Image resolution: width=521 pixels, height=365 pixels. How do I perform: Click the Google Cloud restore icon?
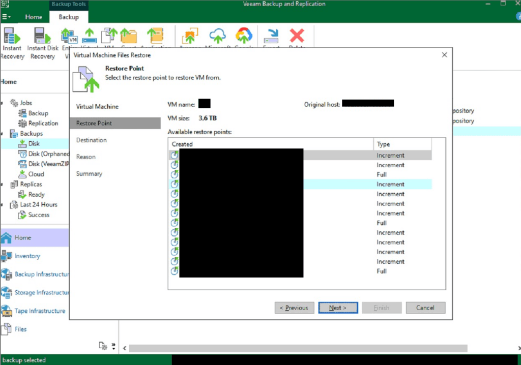click(x=244, y=36)
